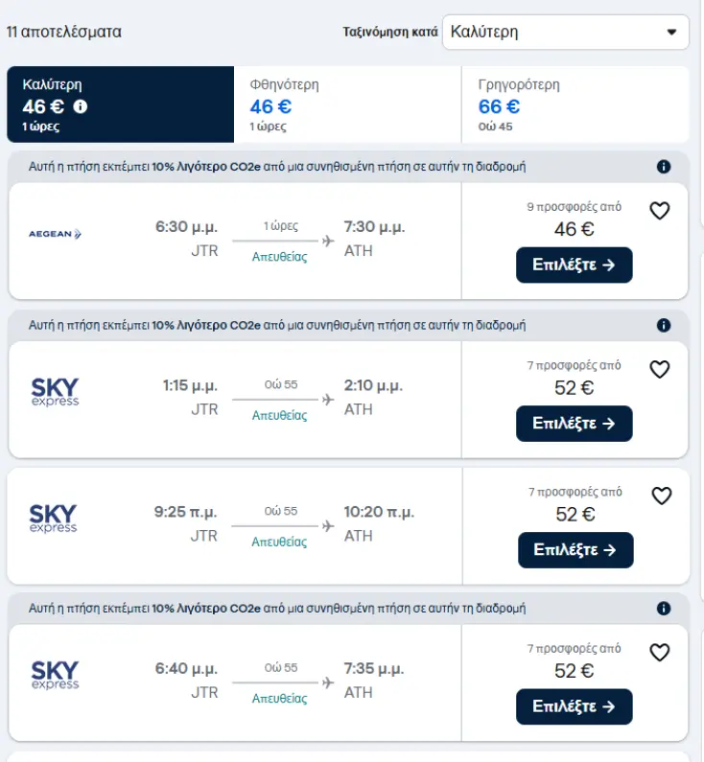Open the Ταξινόμηση κατά sort dropdown
Screen dimensions: 704x762
(x=565, y=32)
